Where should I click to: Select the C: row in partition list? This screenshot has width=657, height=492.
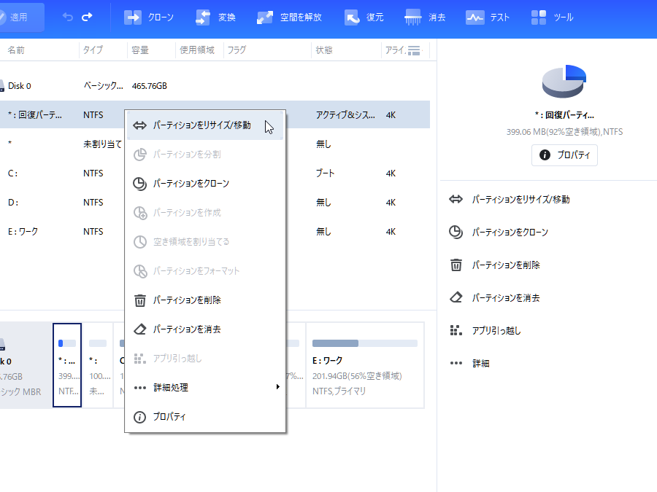click(44, 173)
